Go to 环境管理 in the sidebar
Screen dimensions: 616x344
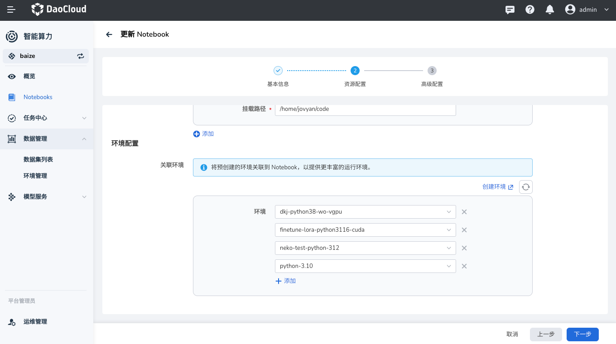point(35,176)
